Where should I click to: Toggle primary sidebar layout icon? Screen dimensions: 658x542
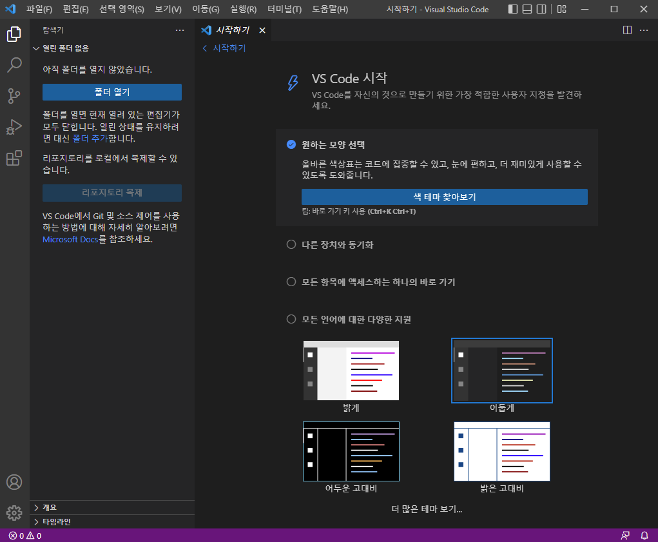click(x=513, y=9)
